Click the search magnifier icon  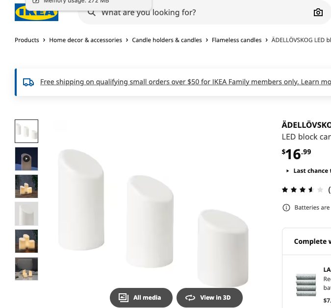coord(92,13)
